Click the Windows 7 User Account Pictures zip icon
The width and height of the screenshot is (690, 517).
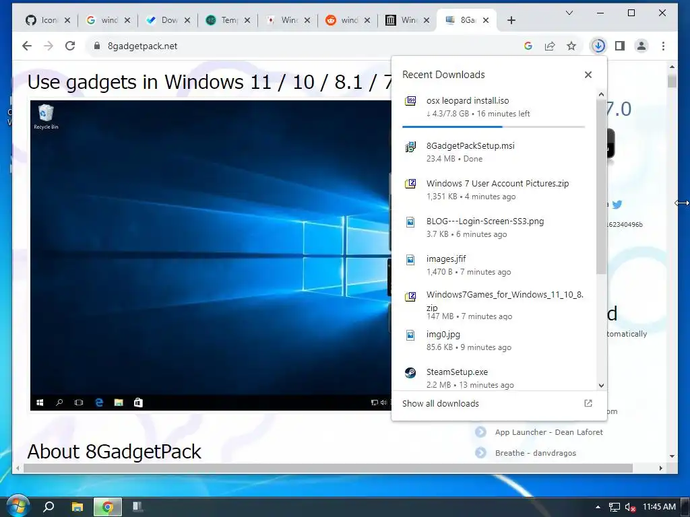[410, 184]
